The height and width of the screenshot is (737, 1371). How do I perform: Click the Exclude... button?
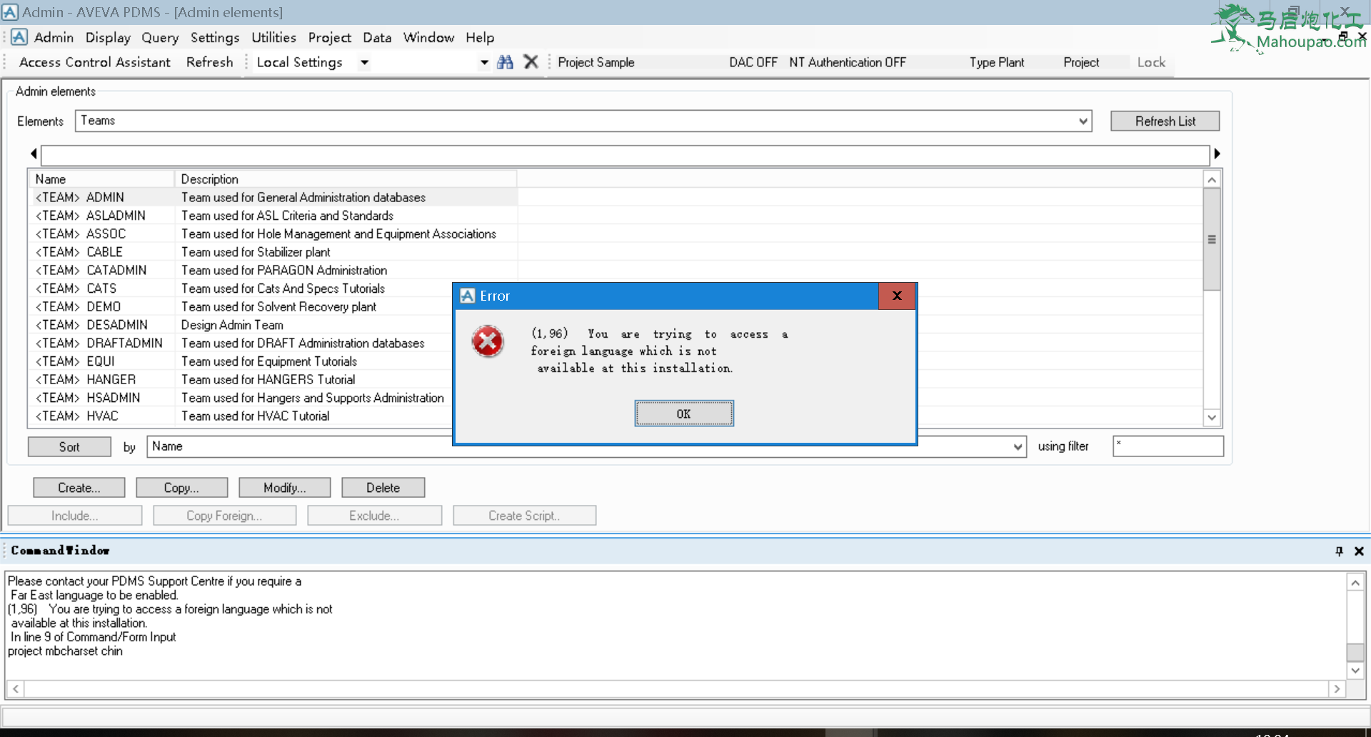point(374,516)
